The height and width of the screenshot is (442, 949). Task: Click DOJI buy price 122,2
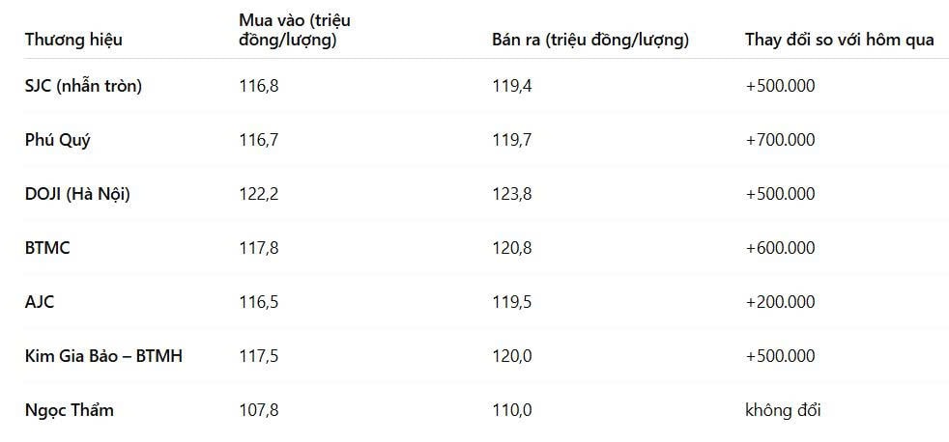pos(259,194)
